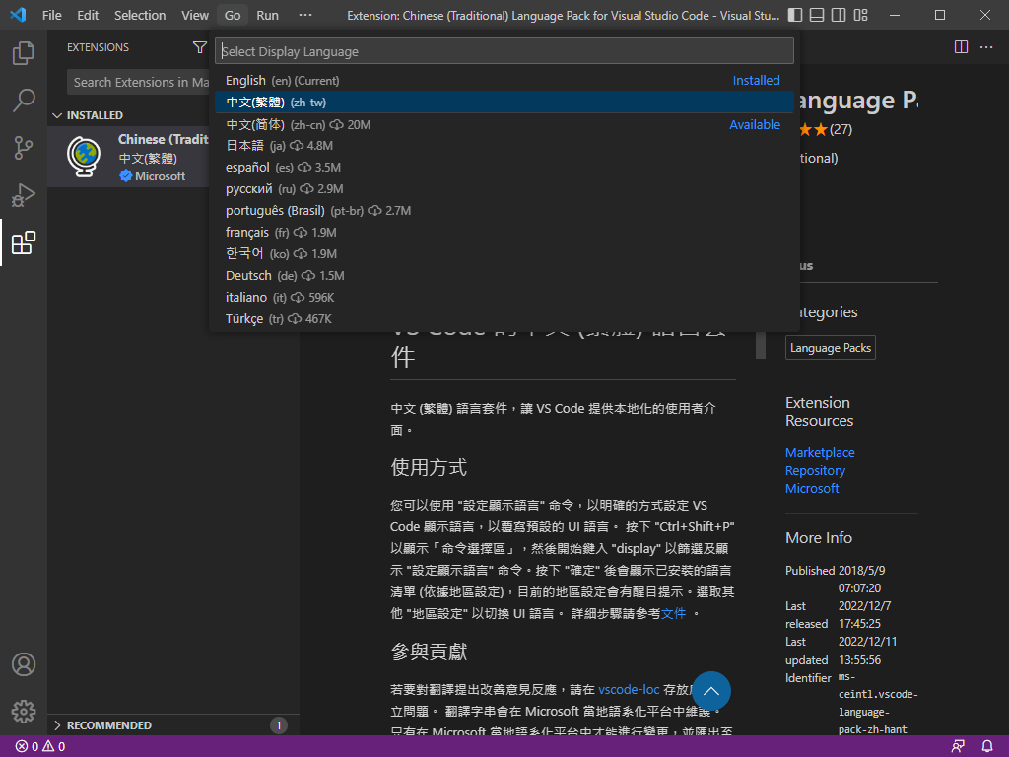
Task: Open the Edit menu
Action: coord(88,15)
